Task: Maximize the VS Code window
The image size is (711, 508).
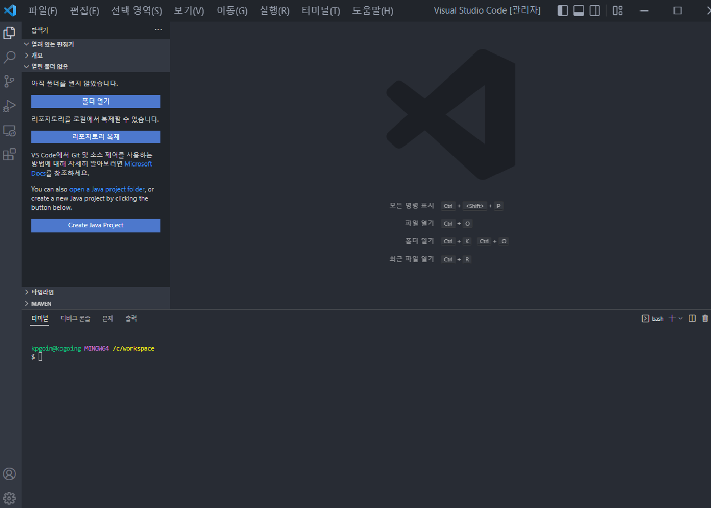Action: (x=677, y=10)
